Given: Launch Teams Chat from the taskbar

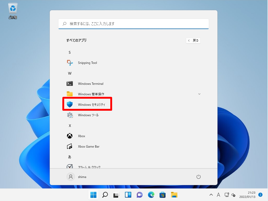Looking at the screenshot, I should (139, 195).
